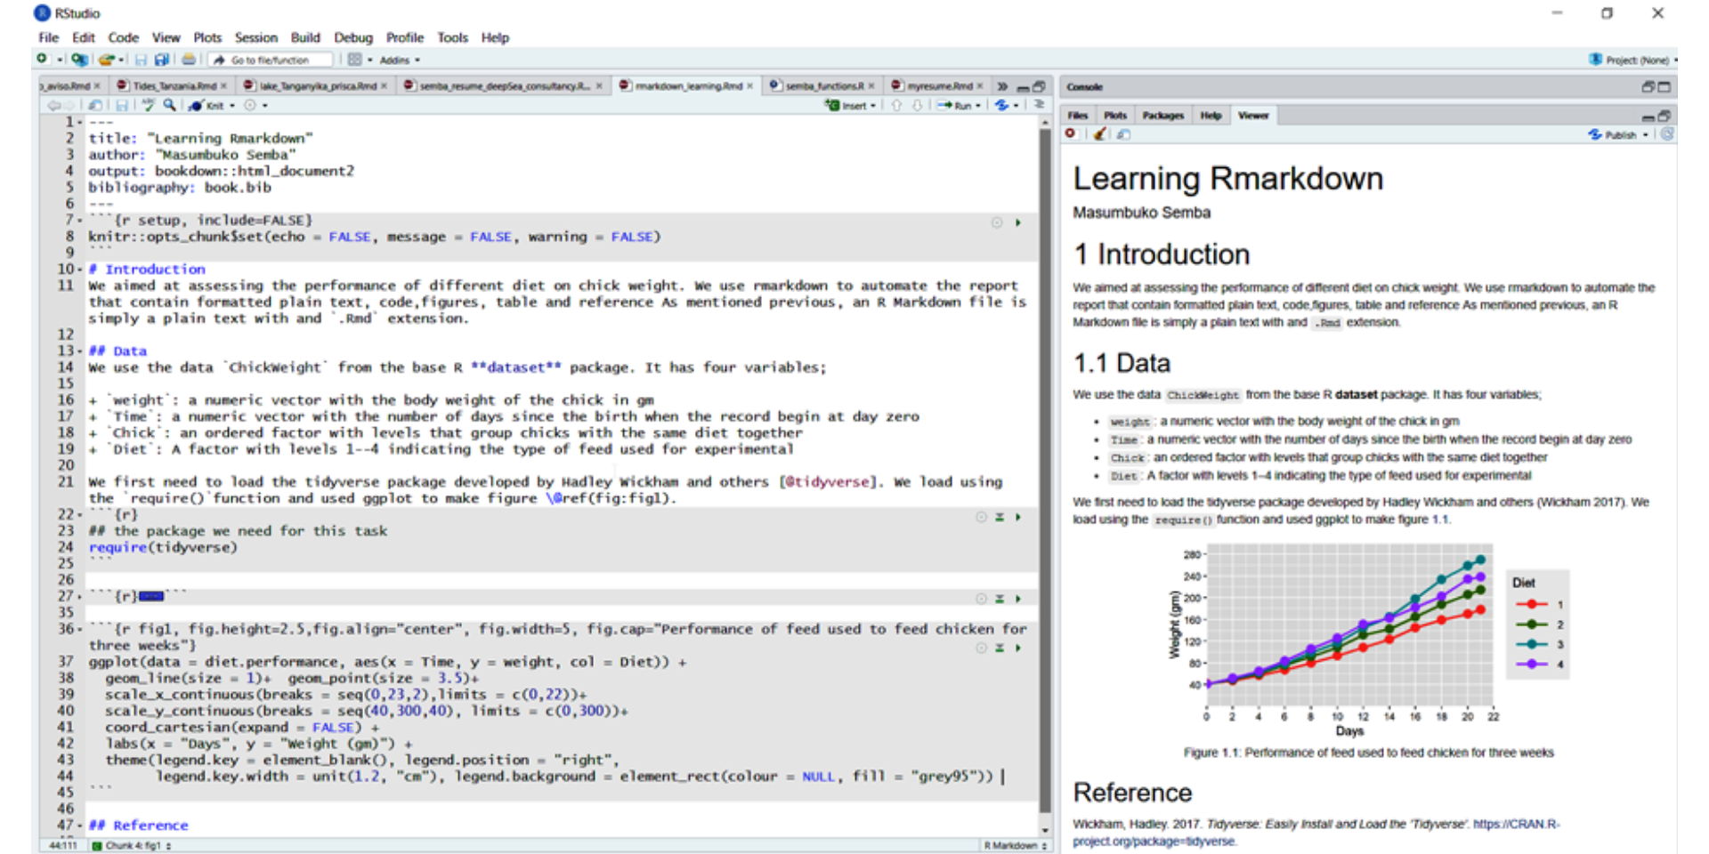This screenshot has width=1709, height=854.
Task: Open the File menu
Action: 48,37
